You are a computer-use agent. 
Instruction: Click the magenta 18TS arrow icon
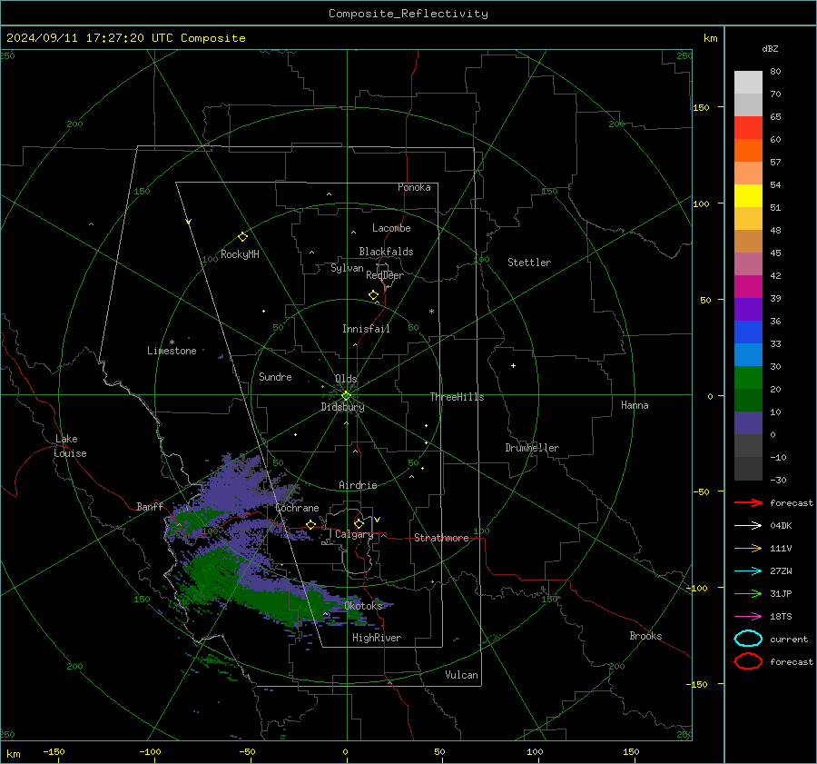point(748,617)
